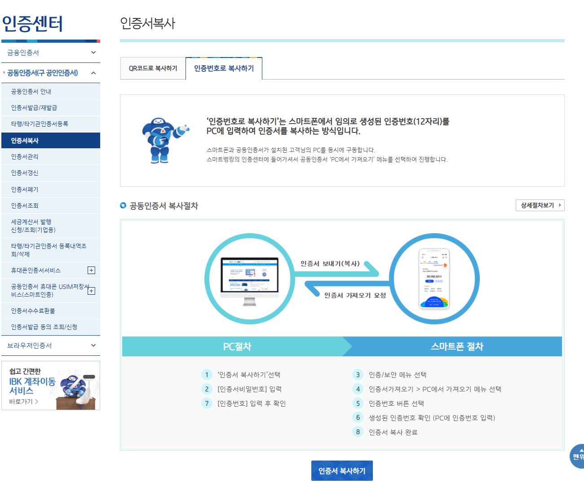
Task: Collapse the 공동인증서(구 공인인증서) section
Action: click(50, 72)
